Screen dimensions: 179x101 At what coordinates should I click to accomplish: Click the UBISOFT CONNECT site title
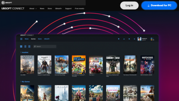(x=13, y=9)
